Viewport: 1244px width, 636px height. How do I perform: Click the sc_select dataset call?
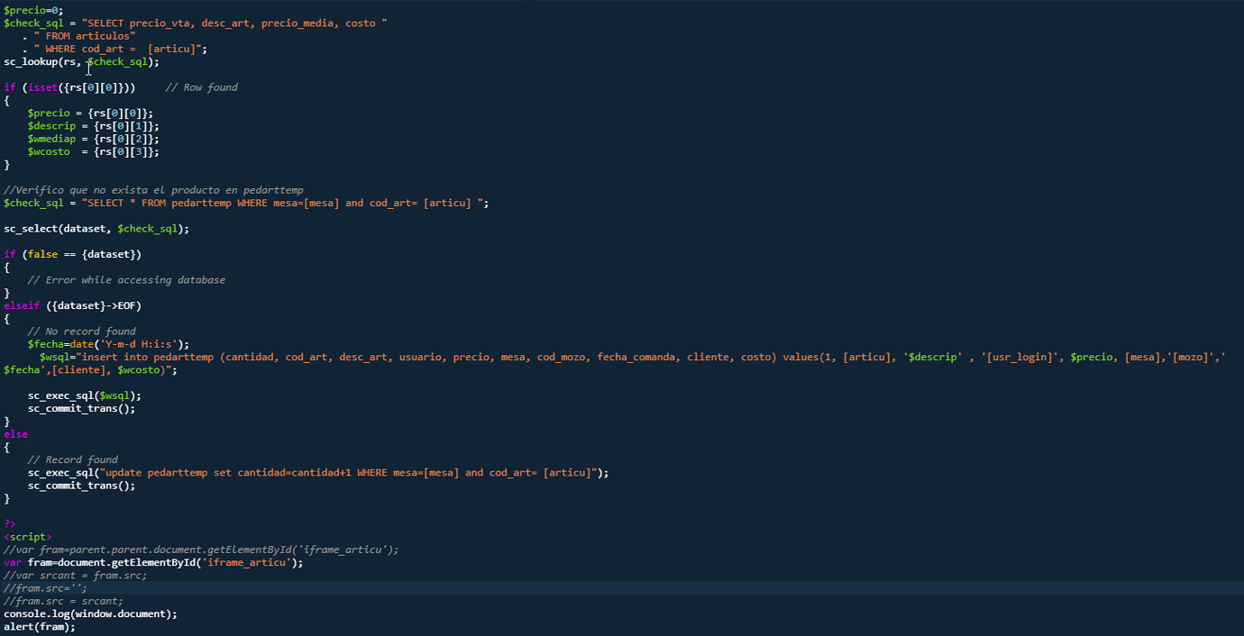coord(95,228)
